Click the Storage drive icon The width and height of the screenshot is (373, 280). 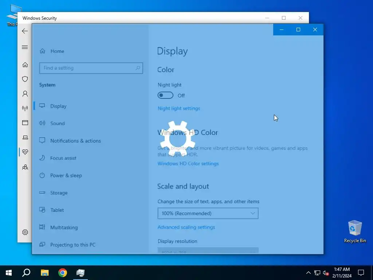pos(42,192)
